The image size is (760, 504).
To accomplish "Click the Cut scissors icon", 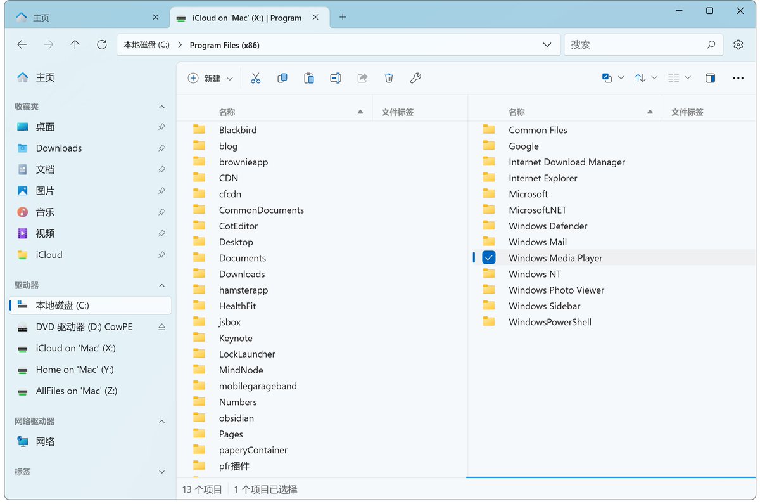I will (x=256, y=78).
